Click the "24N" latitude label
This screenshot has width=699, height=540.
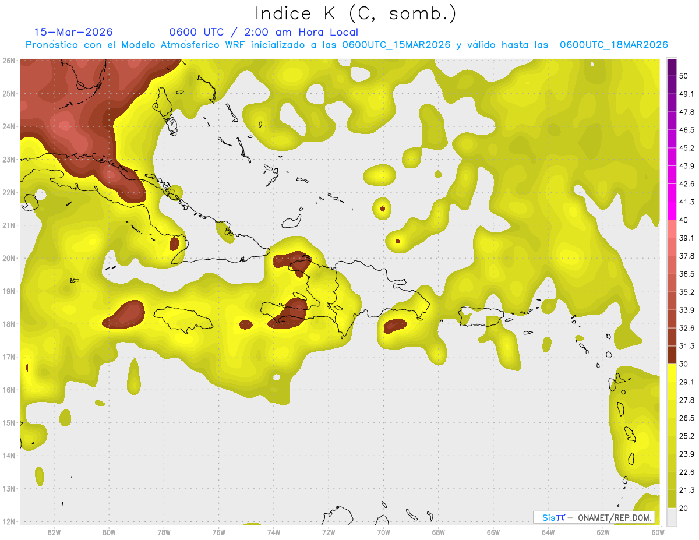9,126
